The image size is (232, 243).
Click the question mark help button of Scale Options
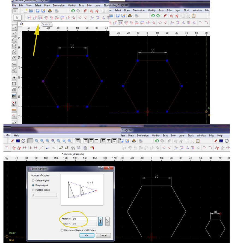coord(101,168)
